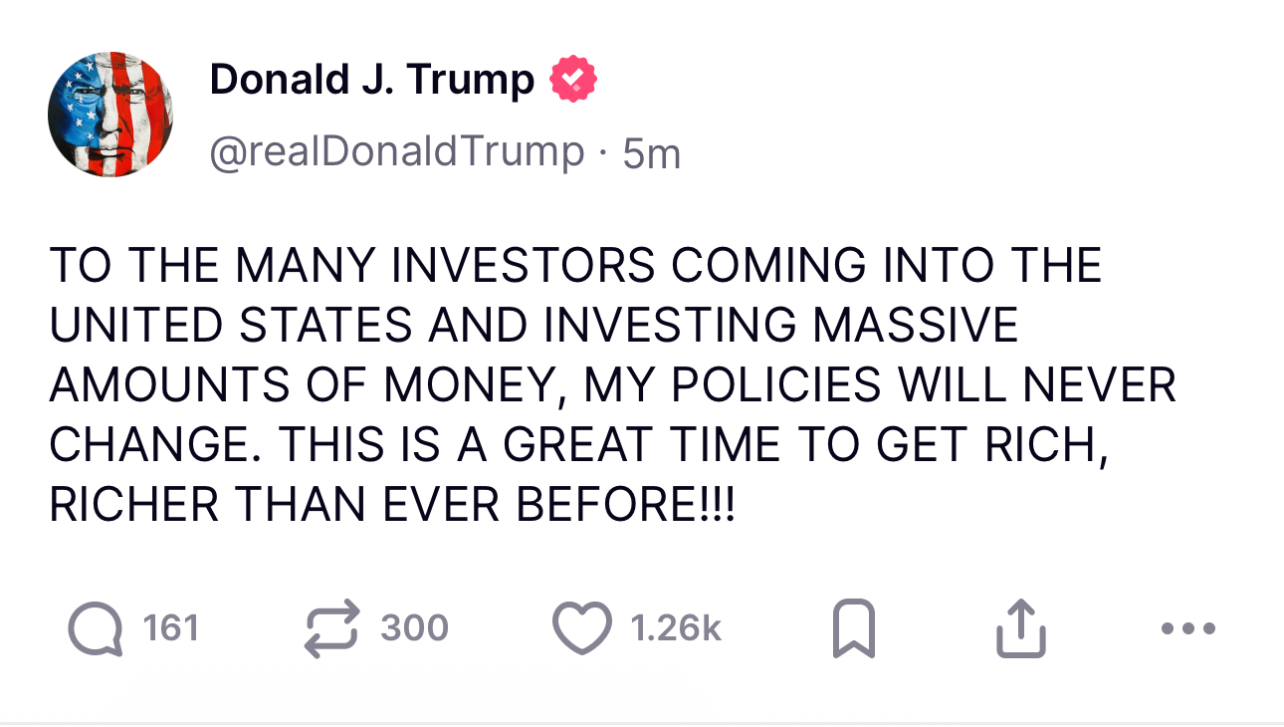Like the post with the heart icon
The width and height of the screenshot is (1284, 727).
coord(581,629)
